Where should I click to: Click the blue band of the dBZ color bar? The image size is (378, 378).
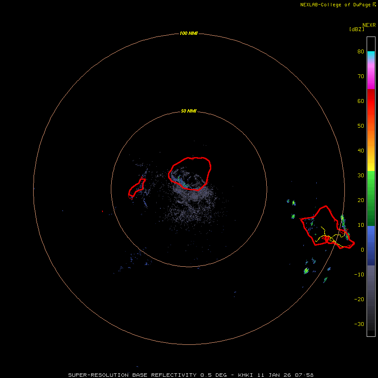[371, 245]
